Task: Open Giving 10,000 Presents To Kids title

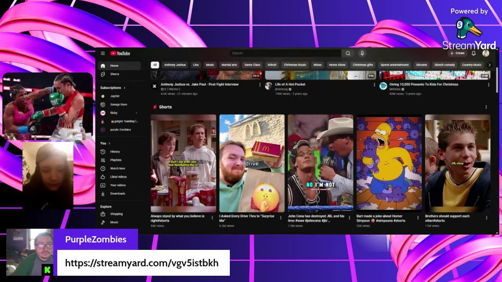Action: pyautogui.click(x=424, y=84)
